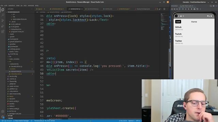Open the Run and Debug view
218x122 pixels.
coord(3,26)
